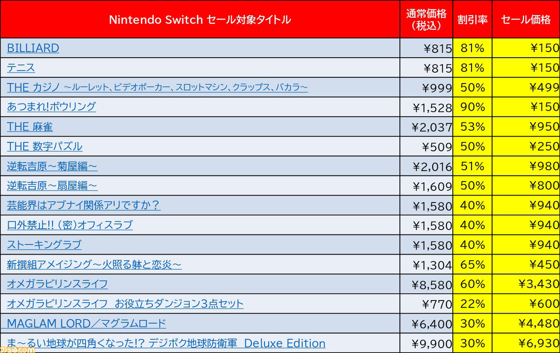Click the 通常価格(税込) column header

(426, 20)
